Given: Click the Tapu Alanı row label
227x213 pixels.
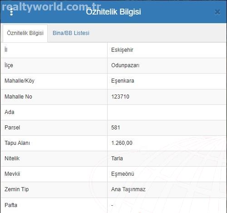Looking at the screenshot, I should [x=17, y=143].
